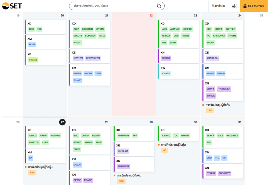The image size is (275, 185).
Task: Open STOWER-W4 under XE
Action: (x=93, y=58)
